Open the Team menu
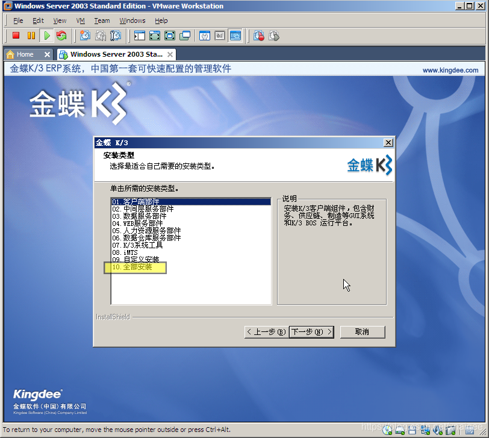 coord(102,20)
